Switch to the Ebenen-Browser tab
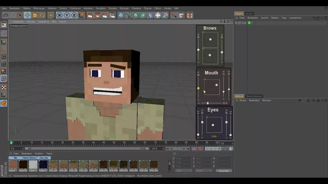This screenshot has width=328, height=184. 254,96
